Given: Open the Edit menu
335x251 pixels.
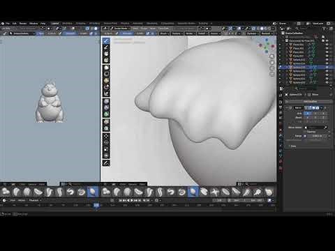Looking at the screenshot, I should tap(15, 24).
